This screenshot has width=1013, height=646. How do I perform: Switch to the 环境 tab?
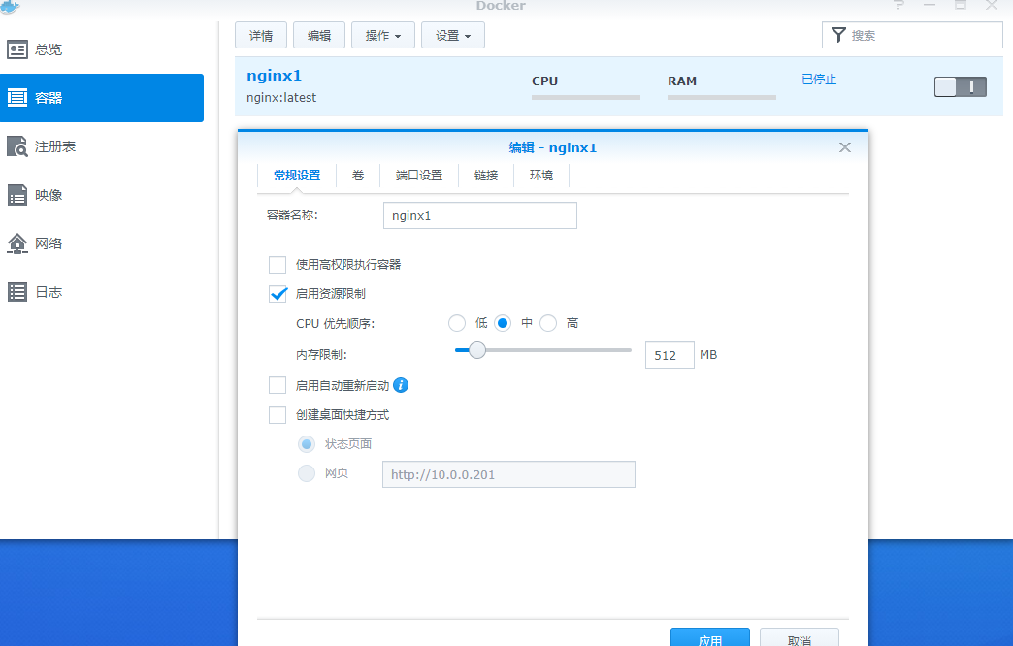tap(540, 175)
